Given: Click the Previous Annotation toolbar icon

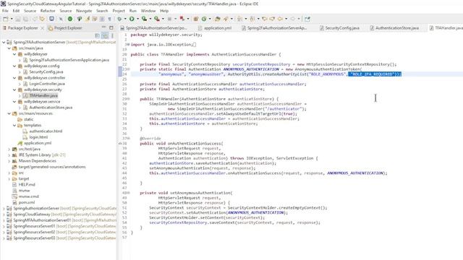Looking at the screenshot, I should point(252,19).
